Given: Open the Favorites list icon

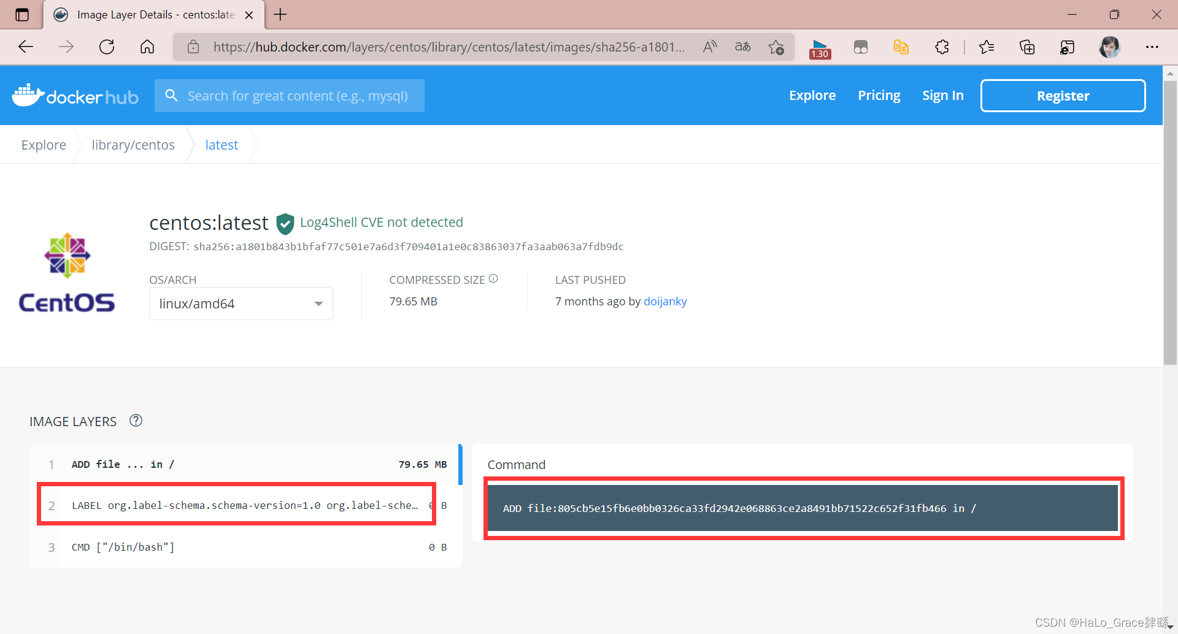Looking at the screenshot, I should pos(987,47).
